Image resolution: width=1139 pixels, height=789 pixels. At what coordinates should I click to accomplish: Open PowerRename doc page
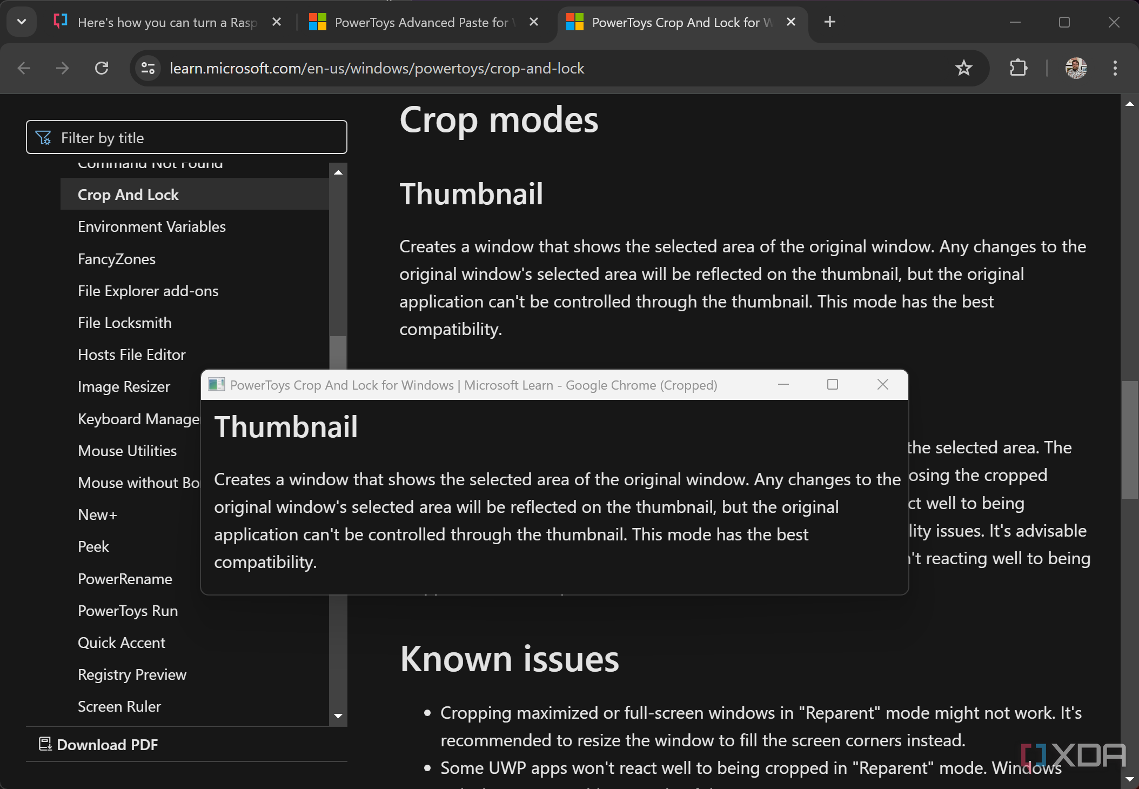(125, 579)
